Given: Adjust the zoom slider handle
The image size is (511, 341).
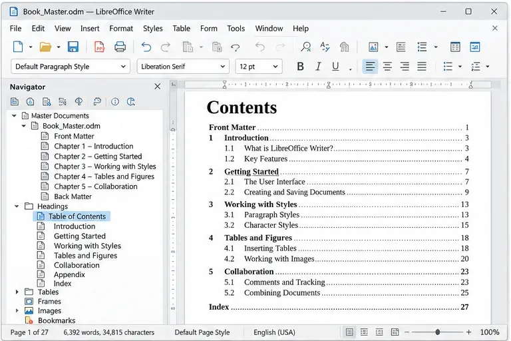Looking at the screenshot, I should [437, 332].
